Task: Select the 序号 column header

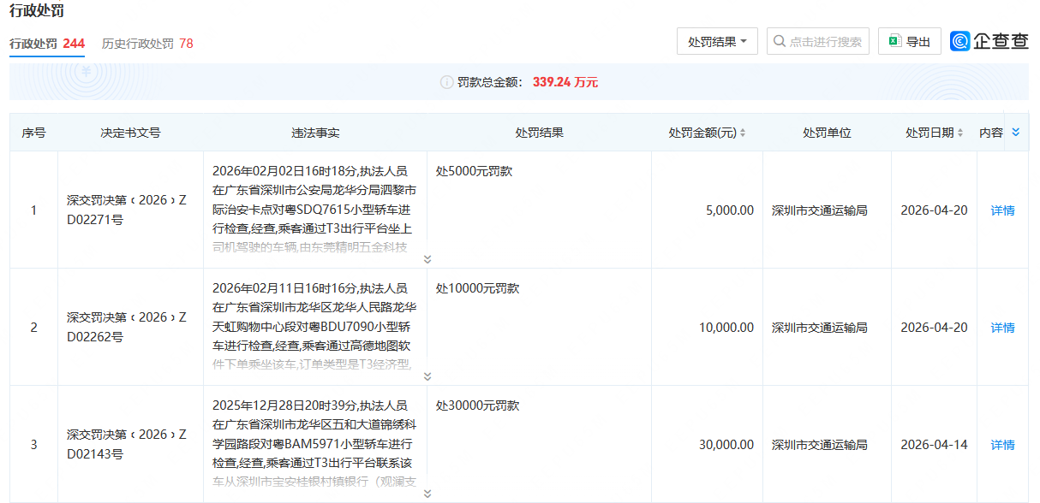Action: (x=33, y=132)
